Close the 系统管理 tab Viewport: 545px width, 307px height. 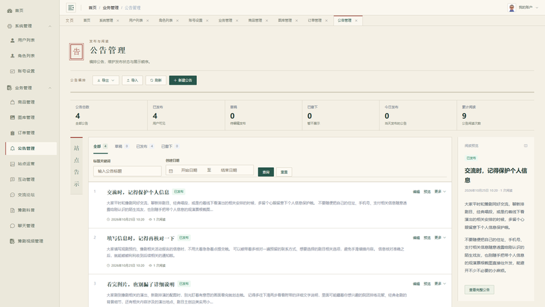click(x=118, y=20)
